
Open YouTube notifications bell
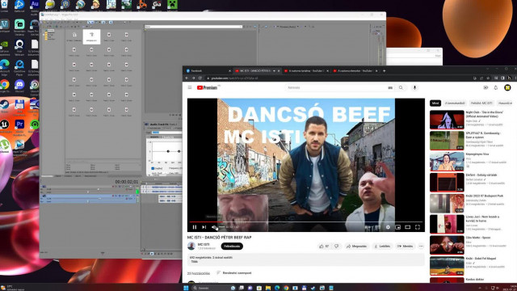click(495, 87)
